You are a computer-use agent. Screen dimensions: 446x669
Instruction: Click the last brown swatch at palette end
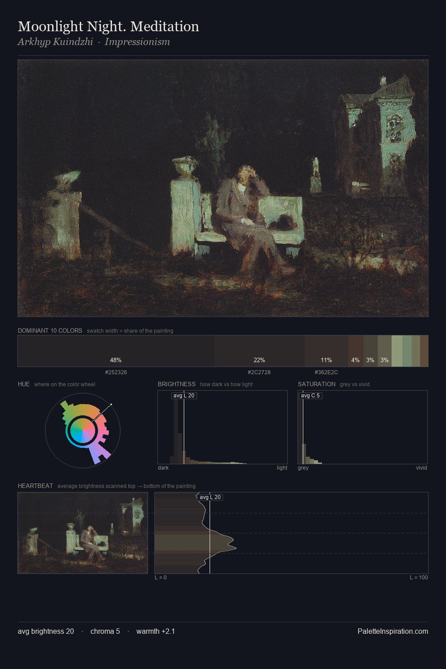coord(424,351)
